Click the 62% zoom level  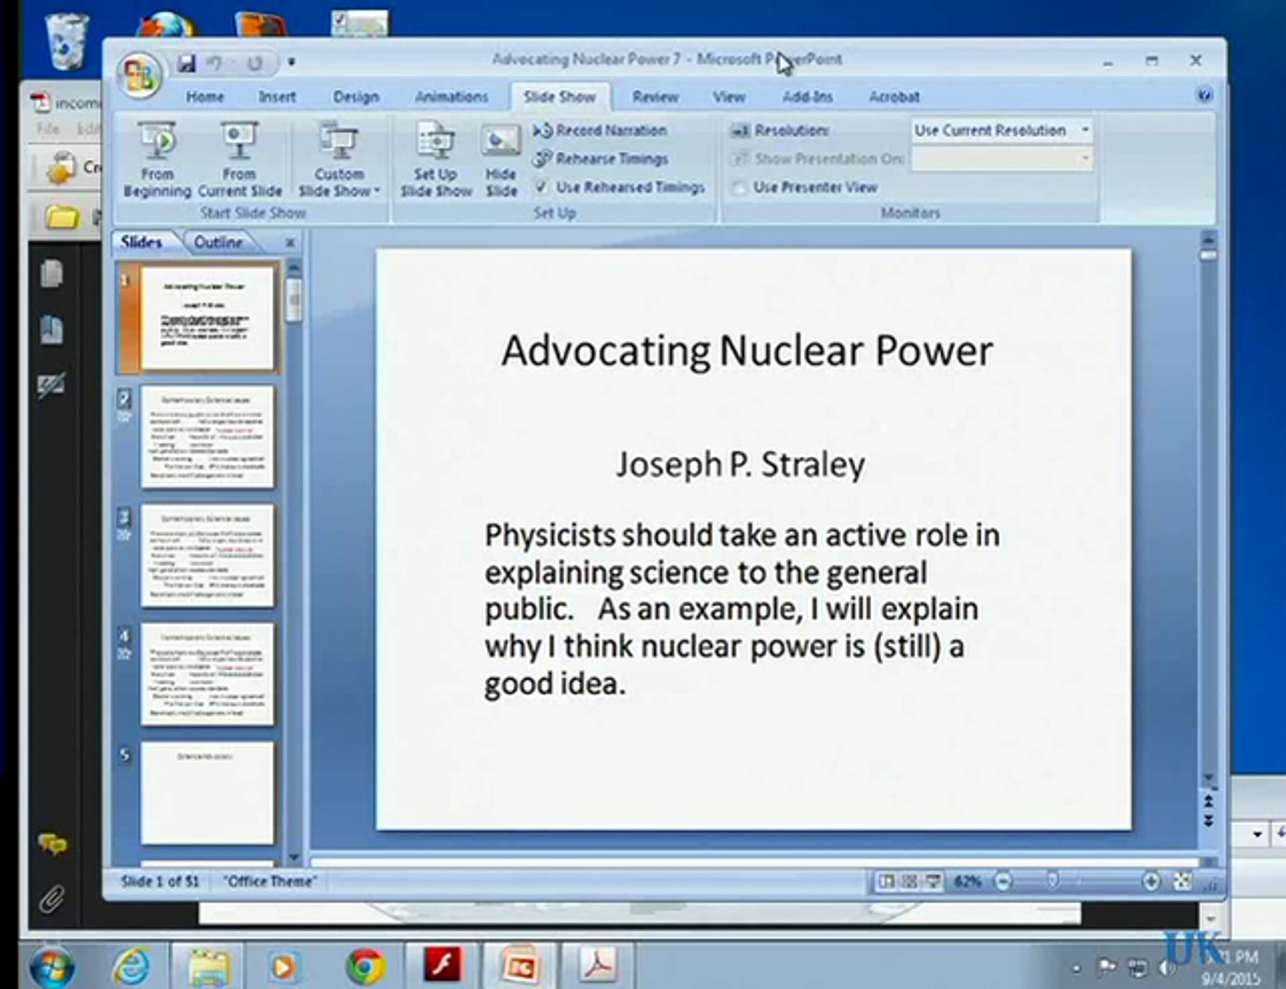click(x=967, y=881)
